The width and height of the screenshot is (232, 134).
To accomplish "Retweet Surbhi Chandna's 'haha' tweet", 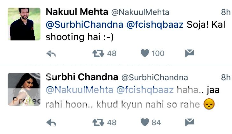I will coord(98,122).
